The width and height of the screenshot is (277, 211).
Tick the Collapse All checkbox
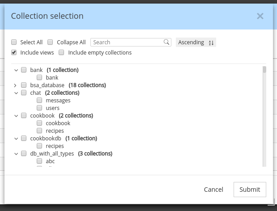pyautogui.click(x=51, y=42)
